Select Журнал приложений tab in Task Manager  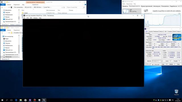pyautogui.click(x=147, y=6)
